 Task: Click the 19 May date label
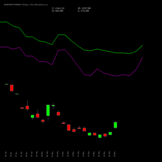point(94,154)
